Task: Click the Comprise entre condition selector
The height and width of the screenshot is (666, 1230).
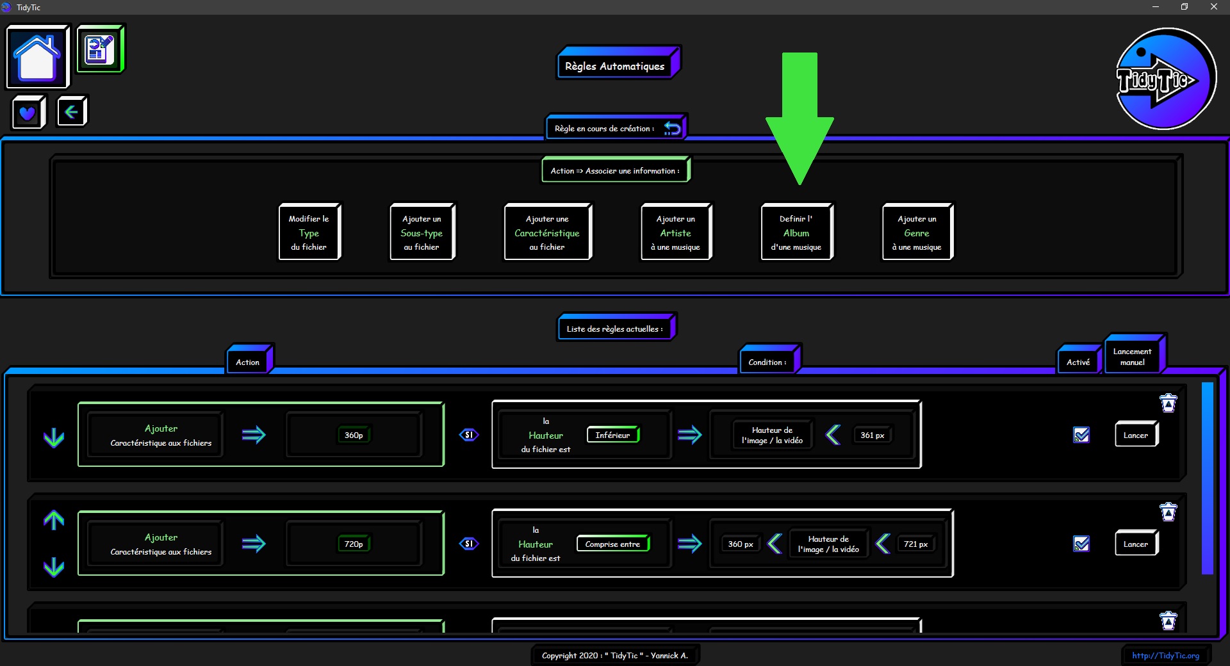Action: pyautogui.click(x=612, y=544)
